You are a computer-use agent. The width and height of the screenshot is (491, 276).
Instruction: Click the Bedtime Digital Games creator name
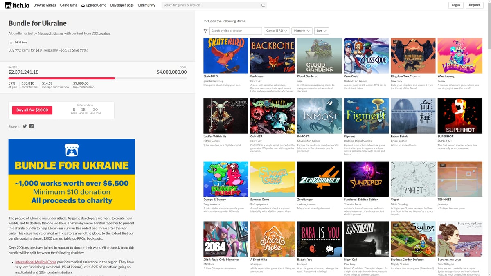(x=358, y=141)
